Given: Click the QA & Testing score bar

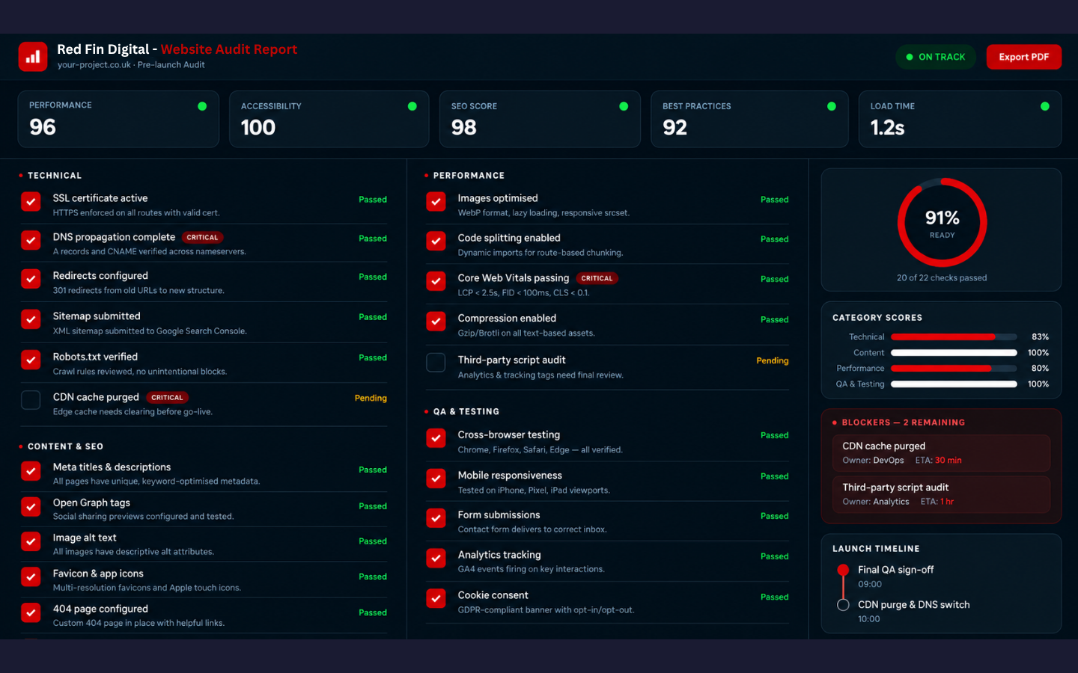Looking at the screenshot, I should tap(954, 384).
